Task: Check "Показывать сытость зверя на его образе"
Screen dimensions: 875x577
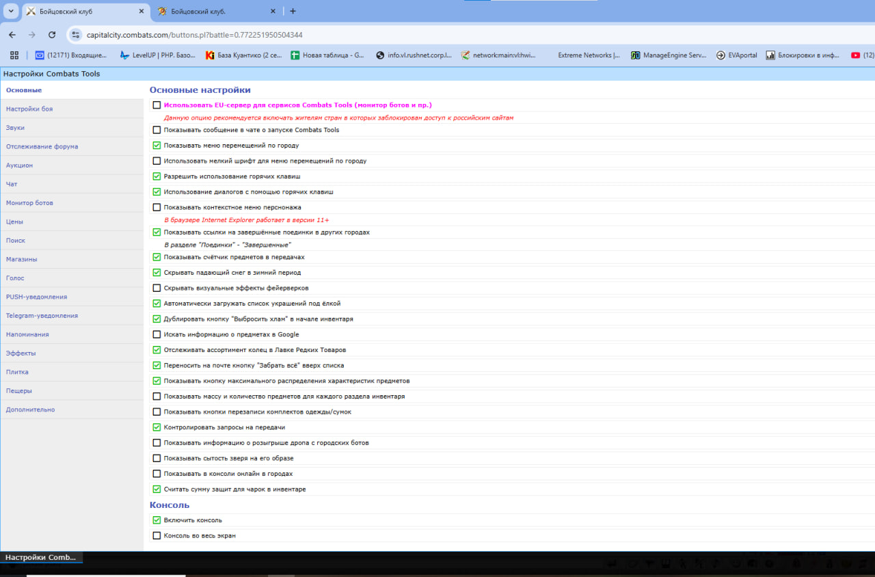Action: pos(157,458)
